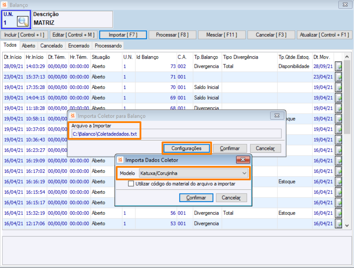Click Incluir [Control + I] button
Image resolution: width=354 pixels, height=268 pixels.
click(24, 35)
